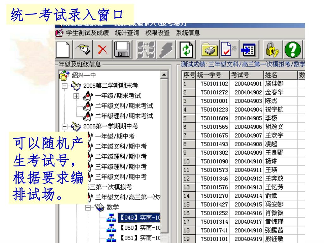This screenshot has width=324, height=243.
Task: Click student name 胡逸文
Action: point(274,127)
